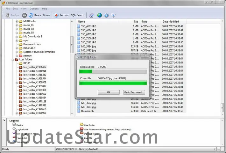This screenshot has height=153, width=226.
Task: Expand the MSOCache folder node
Action: pyautogui.click(x=17, y=21)
